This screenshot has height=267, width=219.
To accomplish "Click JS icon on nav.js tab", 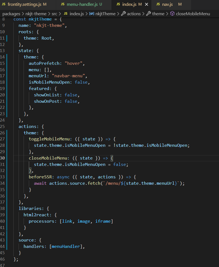I will point(158,4).
